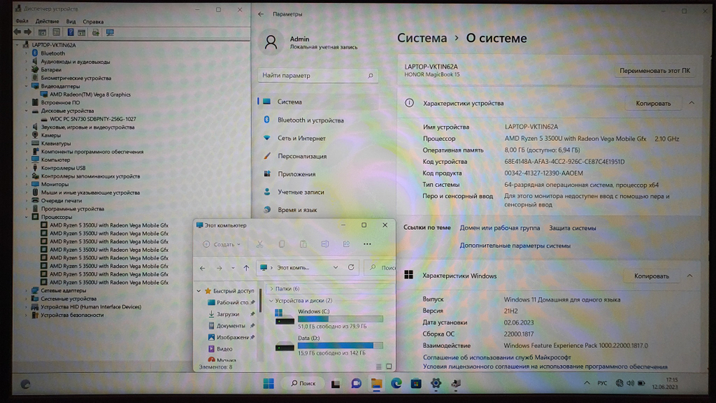Click the Copy icon in Explorer toolbar

point(281,244)
